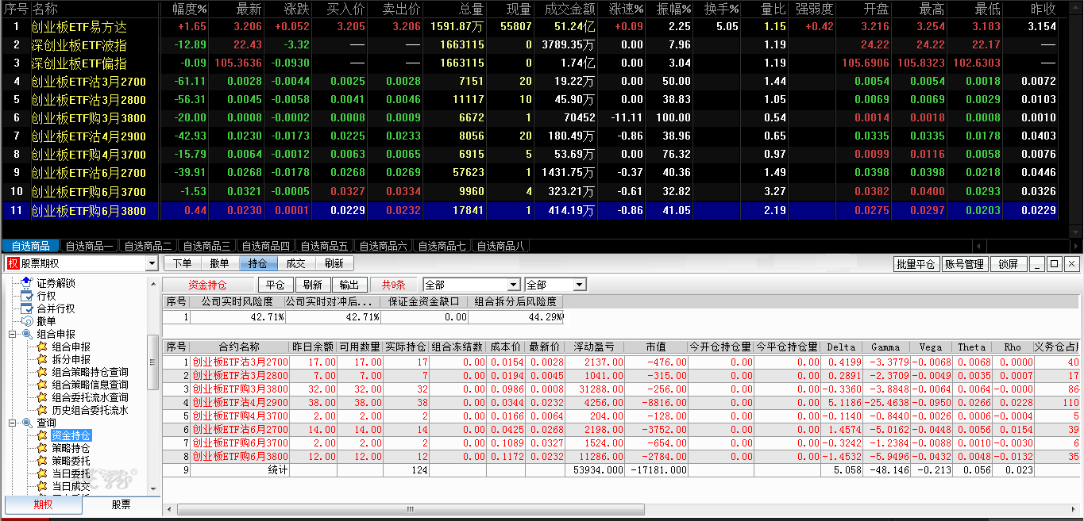Switch to the 成交 tab
Viewport: 1084px width, 521px height.
click(295, 264)
